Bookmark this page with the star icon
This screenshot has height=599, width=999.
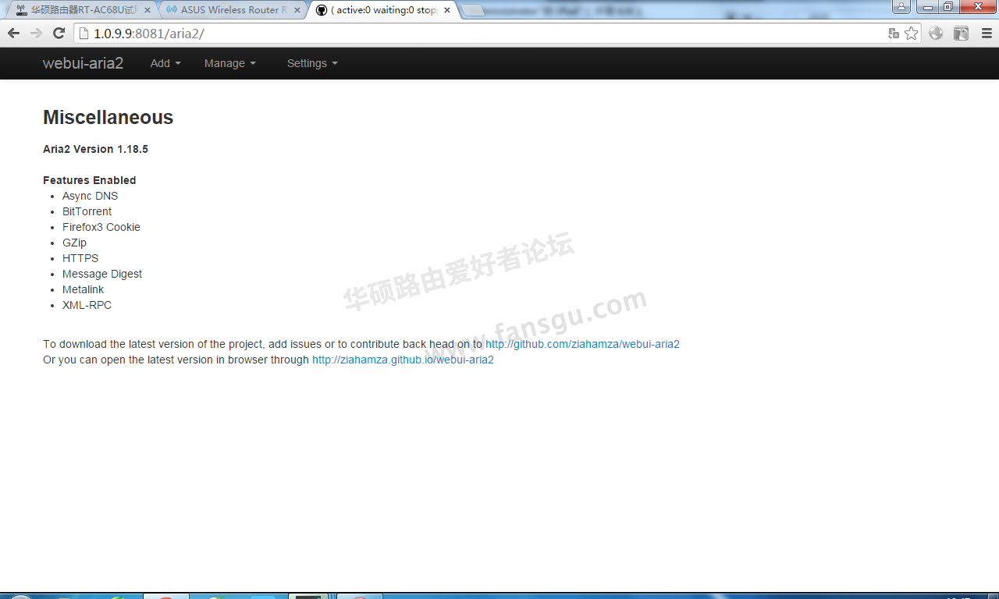tap(911, 33)
